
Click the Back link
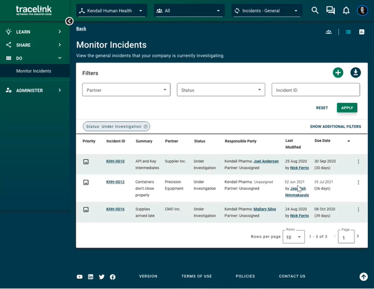point(81,28)
